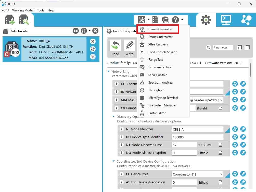Open Profile Editor from the menu

point(163,113)
